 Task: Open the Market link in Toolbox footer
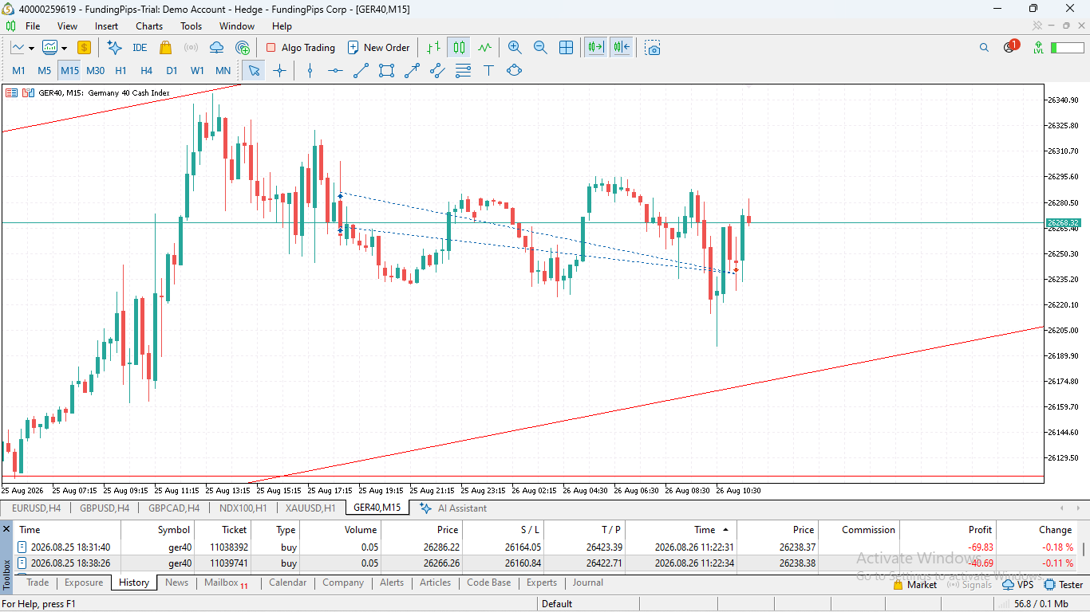click(915, 585)
